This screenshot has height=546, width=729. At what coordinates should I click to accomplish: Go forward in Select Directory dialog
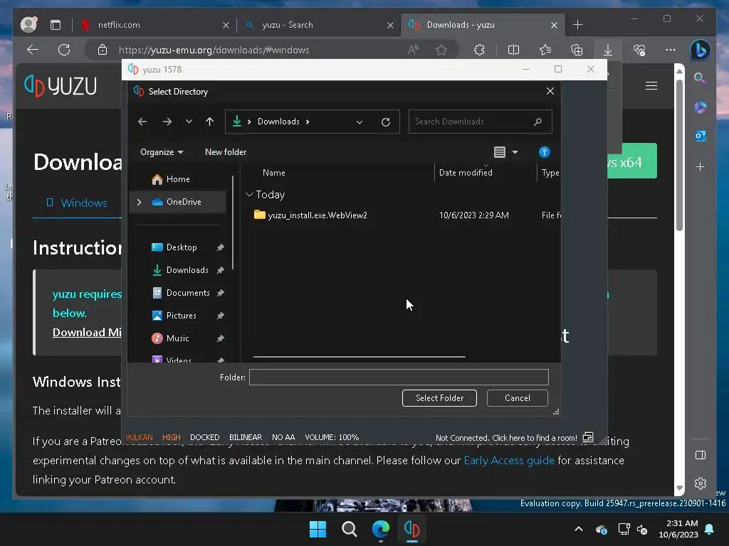(x=167, y=122)
